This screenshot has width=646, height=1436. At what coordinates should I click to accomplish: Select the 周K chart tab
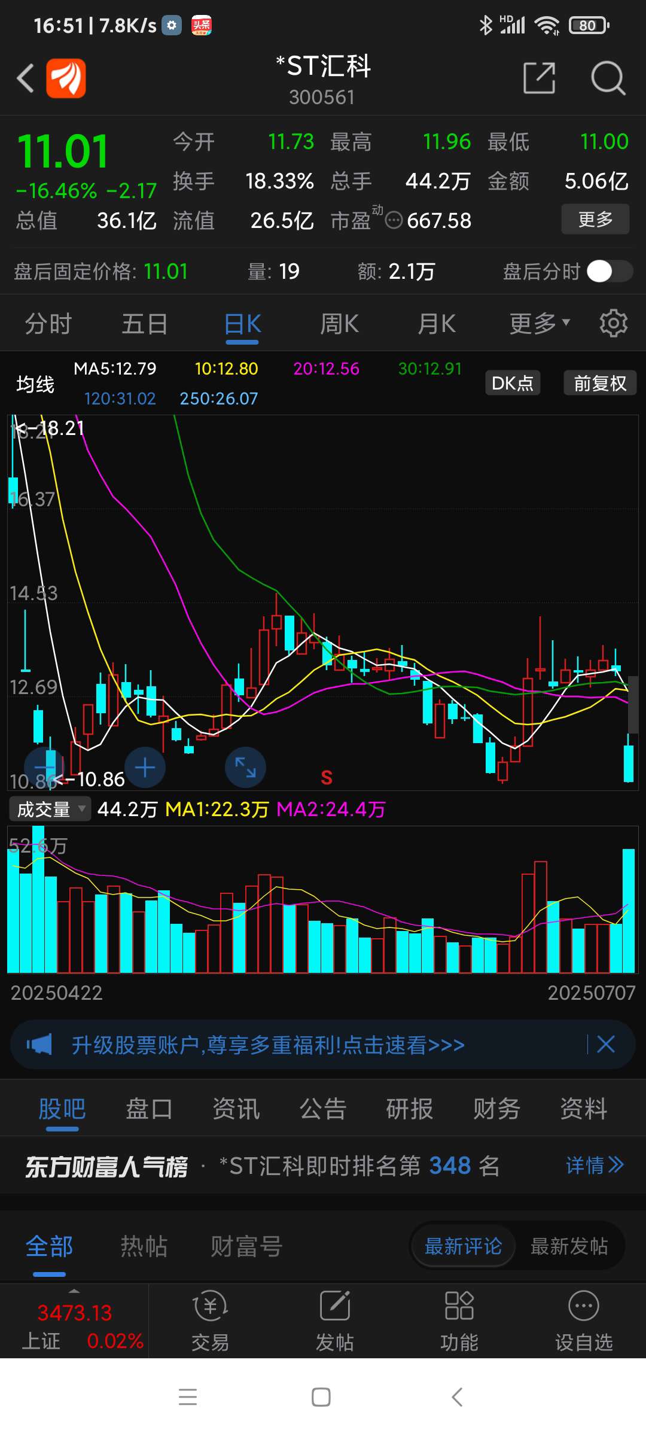[339, 324]
